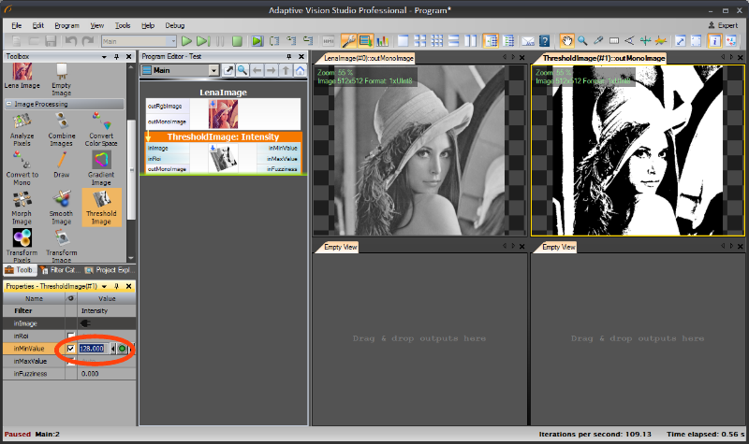Collapse the Image Processing category
This screenshot has width=749, height=444.
click(x=8, y=104)
